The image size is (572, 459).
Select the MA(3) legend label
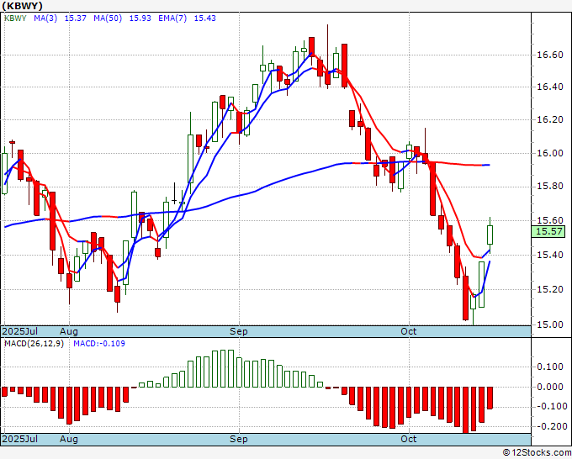click(45, 18)
